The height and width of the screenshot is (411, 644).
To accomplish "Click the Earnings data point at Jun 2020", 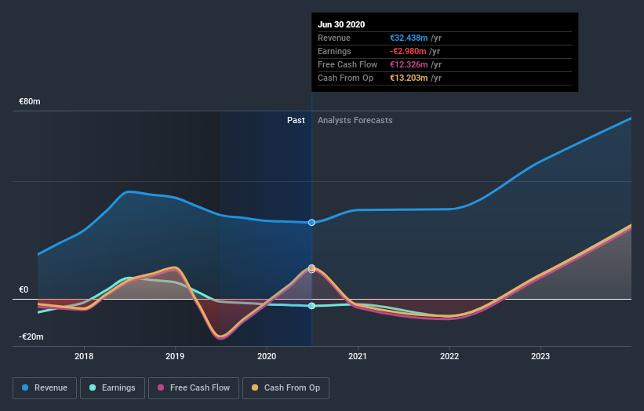I will (x=311, y=306).
